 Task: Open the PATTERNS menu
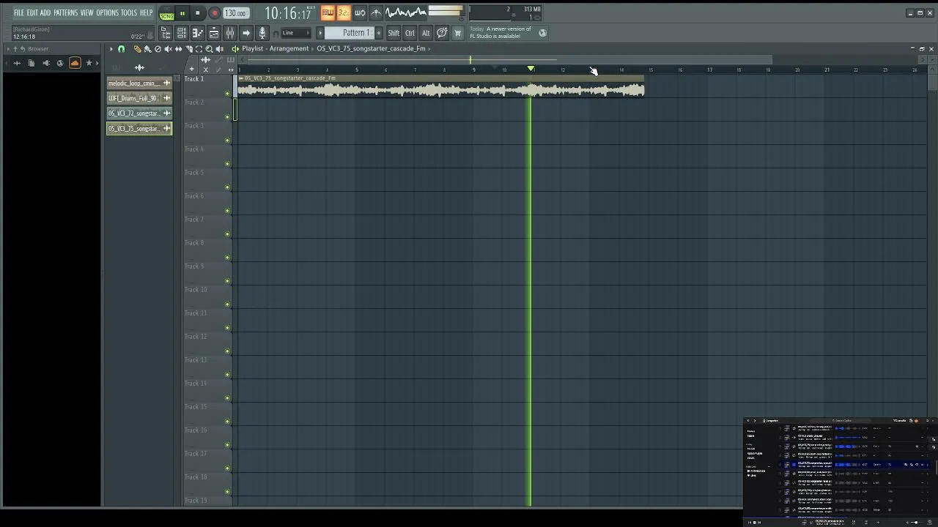65,12
